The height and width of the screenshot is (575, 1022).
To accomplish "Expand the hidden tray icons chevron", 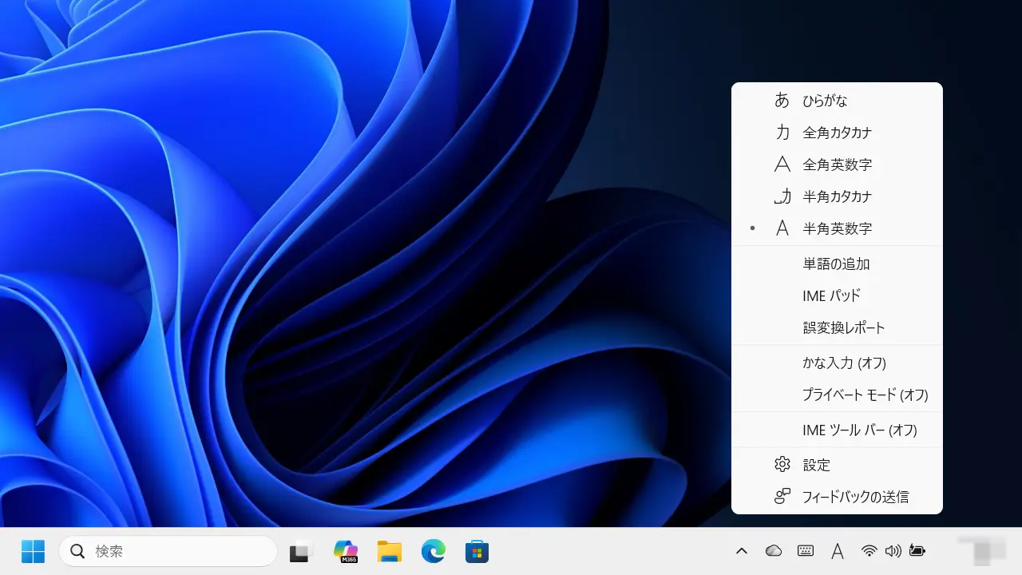I will [x=742, y=551].
